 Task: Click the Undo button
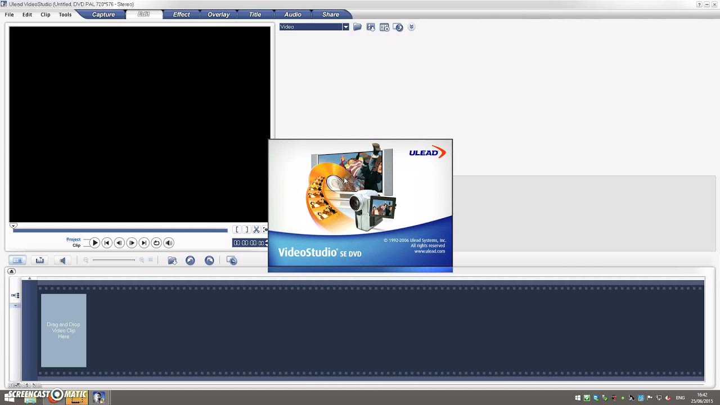[x=190, y=260]
